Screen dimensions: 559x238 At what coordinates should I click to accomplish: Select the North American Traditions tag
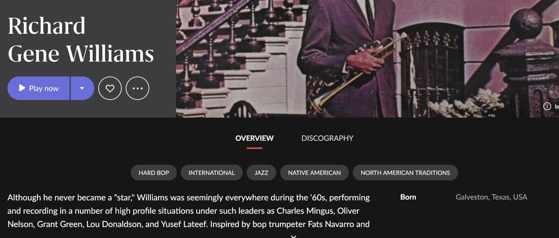click(405, 173)
